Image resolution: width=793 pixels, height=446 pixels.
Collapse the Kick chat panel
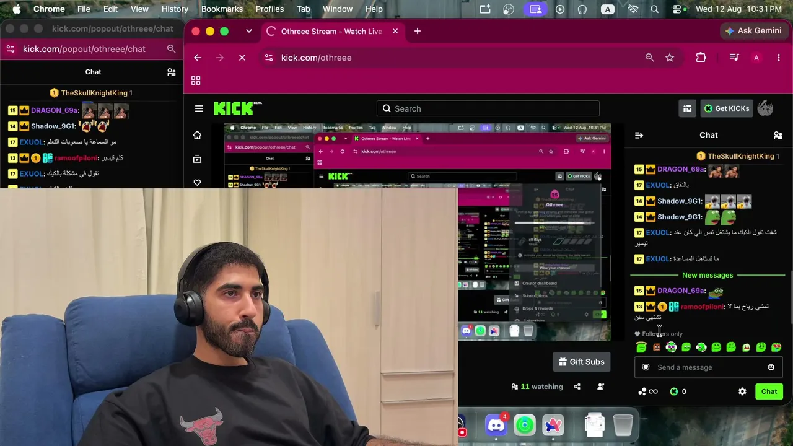pyautogui.click(x=639, y=135)
